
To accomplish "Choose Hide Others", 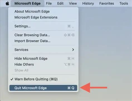I will pyautogui.click(x=43, y=64).
